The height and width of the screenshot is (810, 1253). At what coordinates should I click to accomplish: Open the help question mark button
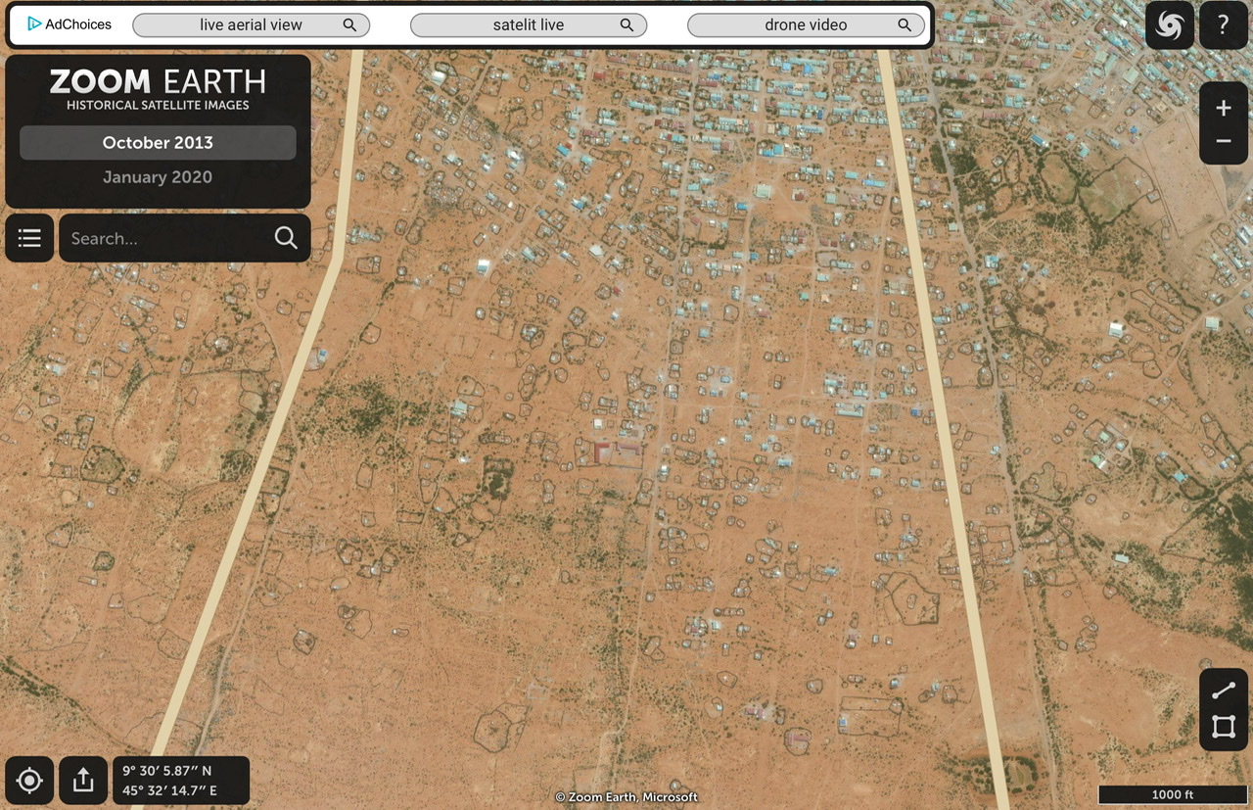pos(1223,25)
